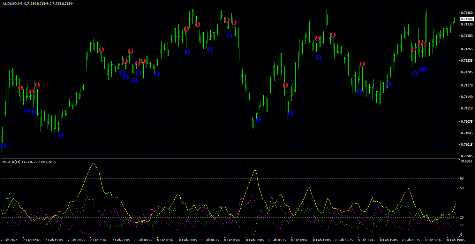Click the blue arrow just below the 0.71170 level
Screen dimensions: 475x244
[389, 84]
